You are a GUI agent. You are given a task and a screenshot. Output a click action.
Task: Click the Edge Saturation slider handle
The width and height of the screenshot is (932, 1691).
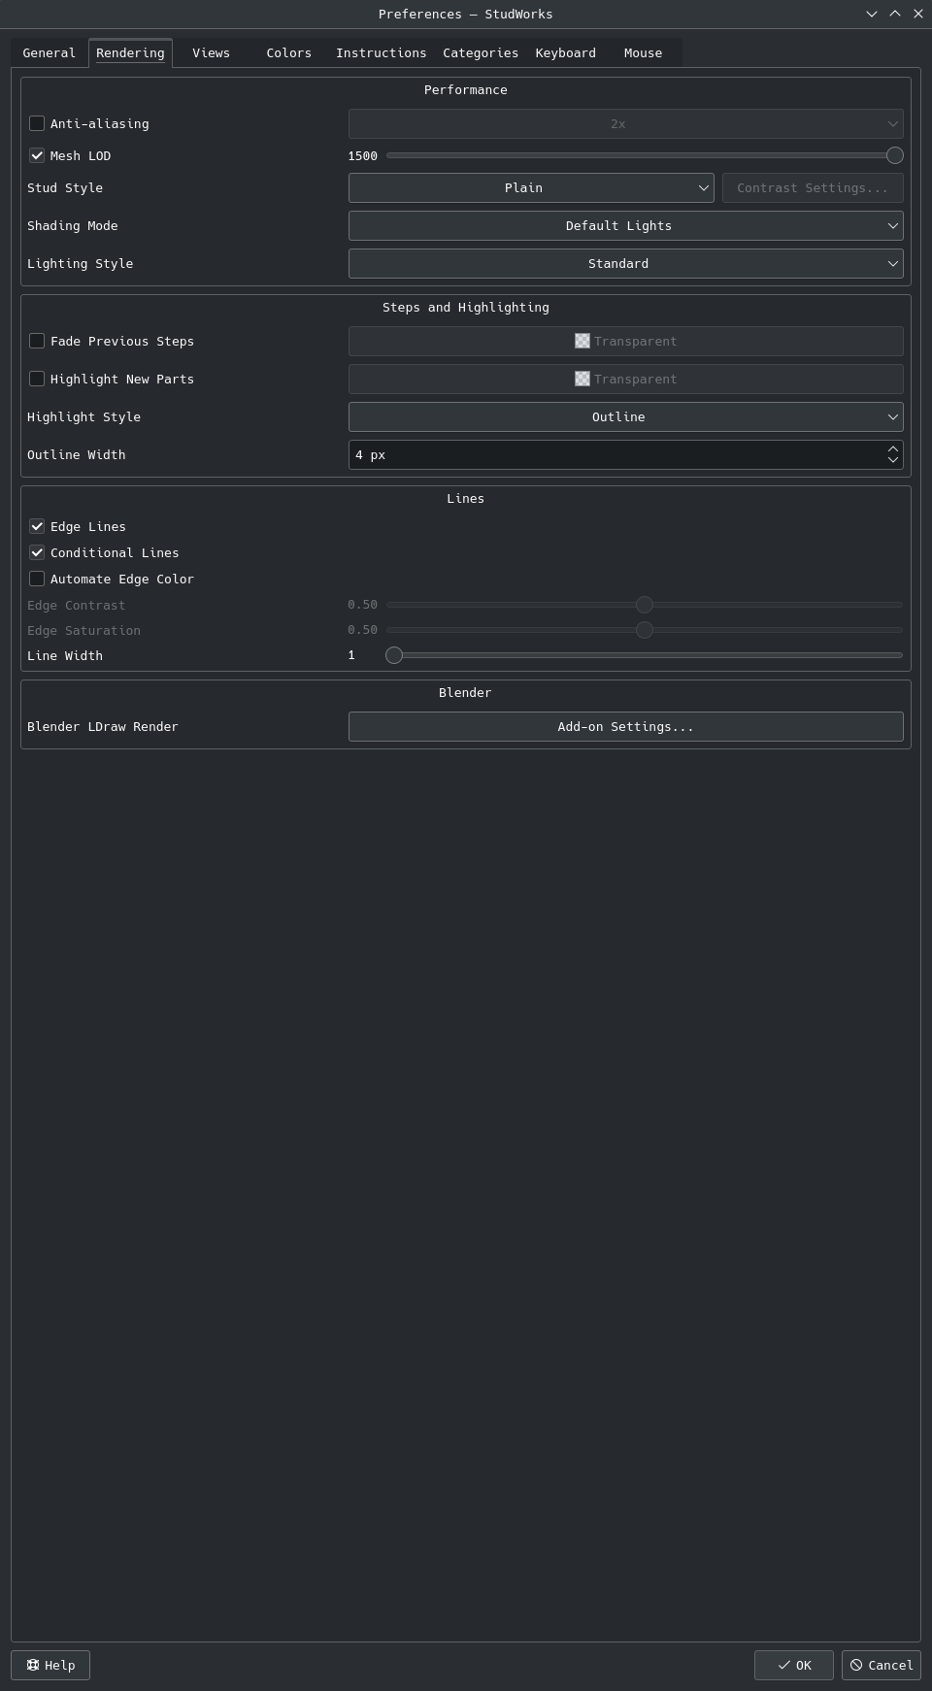tap(644, 630)
